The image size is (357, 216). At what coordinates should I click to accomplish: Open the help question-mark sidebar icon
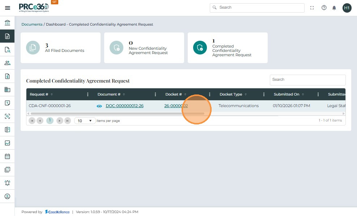coord(7,169)
